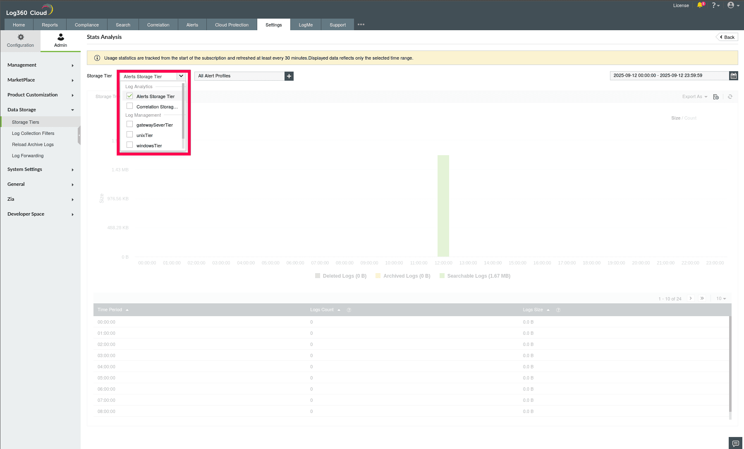The width and height of the screenshot is (744, 449).
Task: Expand the Management sidebar section
Action: [x=41, y=65]
